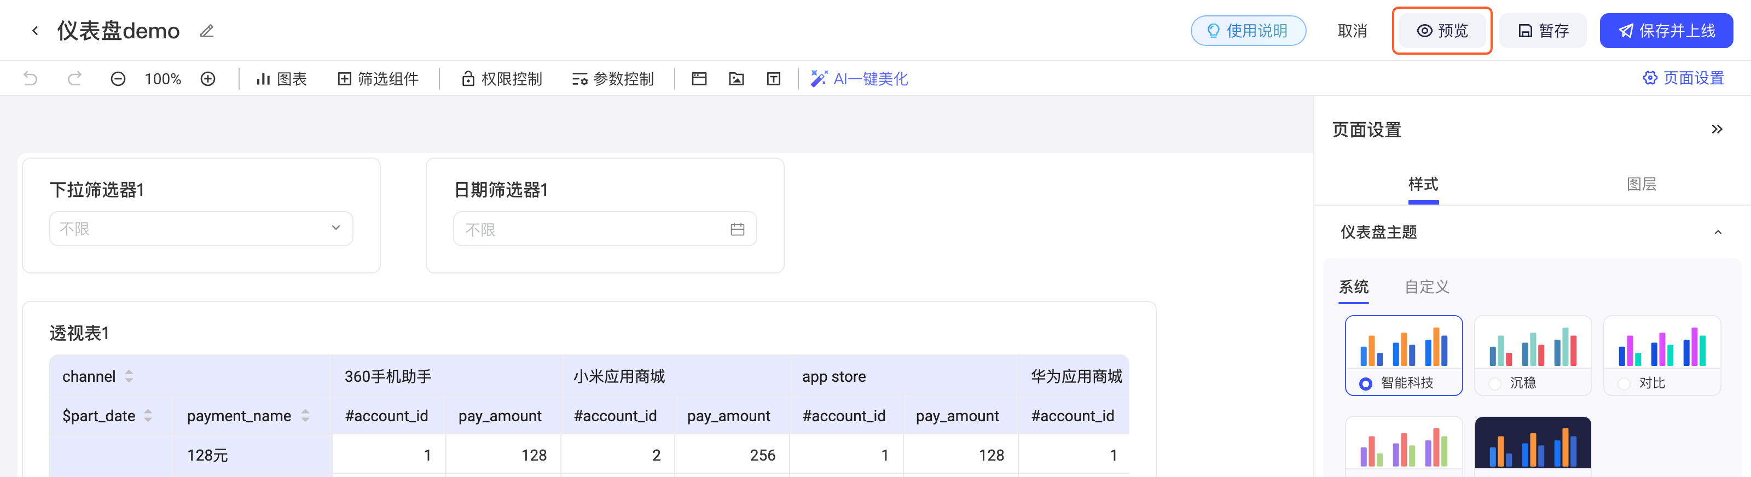Click 保存并上线 to publish
This screenshot has height=477, width=1751.
pos(1666,31)
